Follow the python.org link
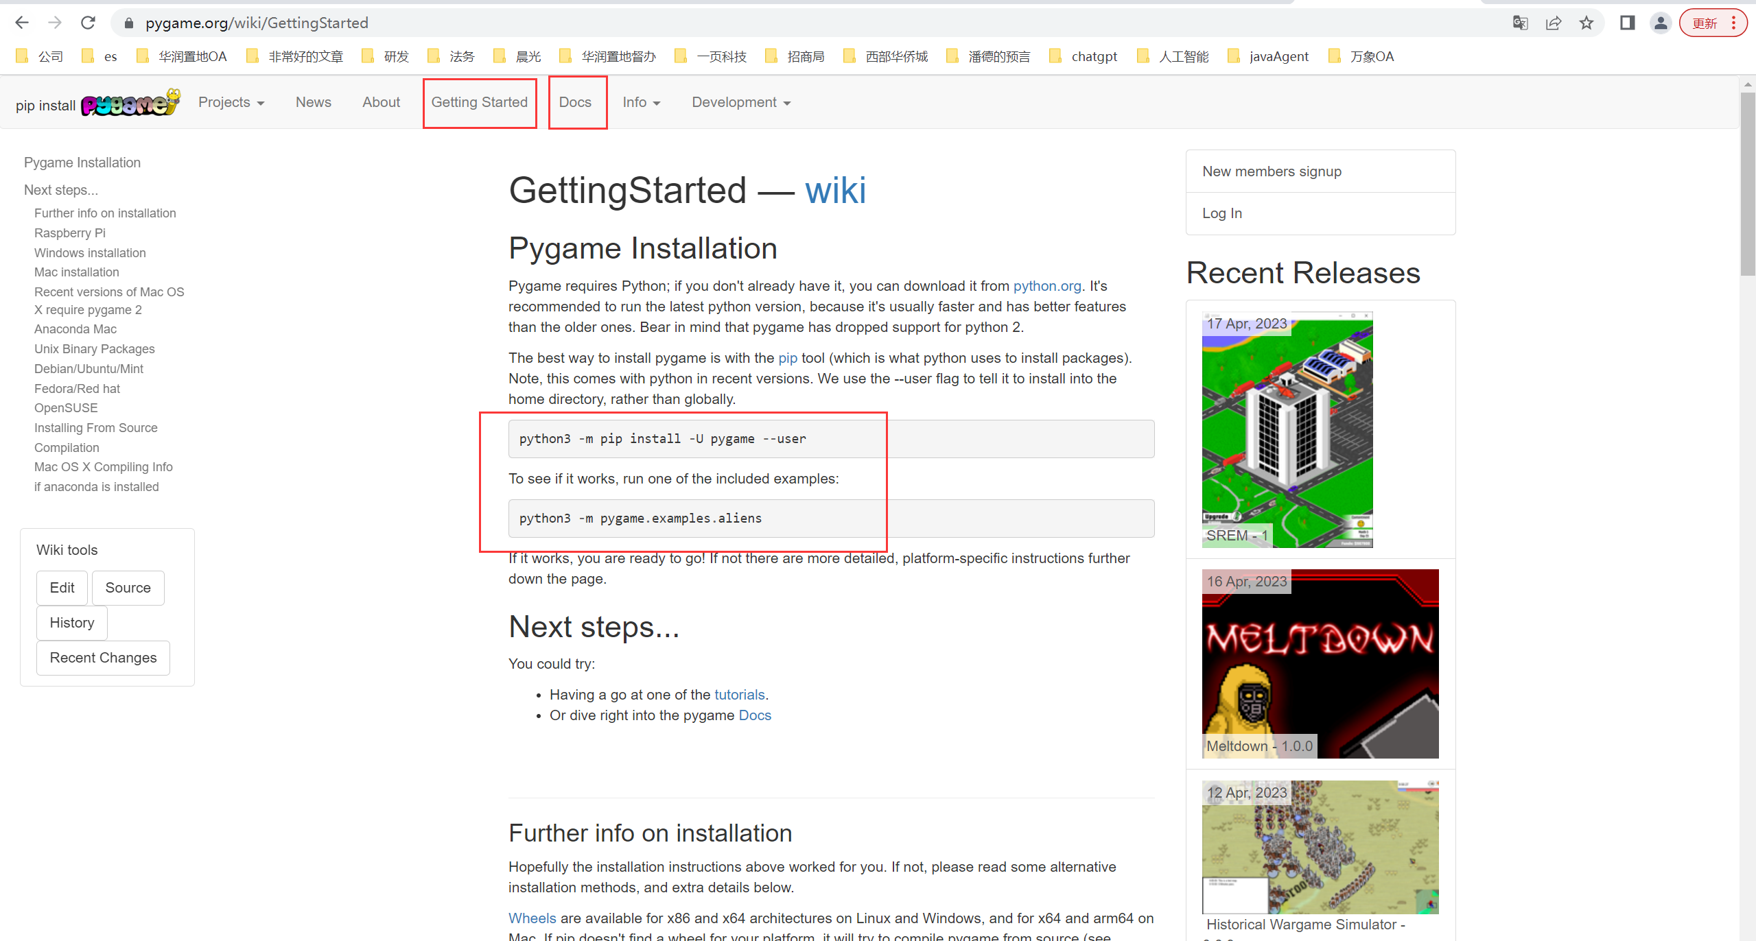 [1047, 286]
